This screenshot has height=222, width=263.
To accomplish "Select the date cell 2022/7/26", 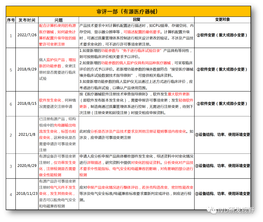I will (x=27, y=35).
